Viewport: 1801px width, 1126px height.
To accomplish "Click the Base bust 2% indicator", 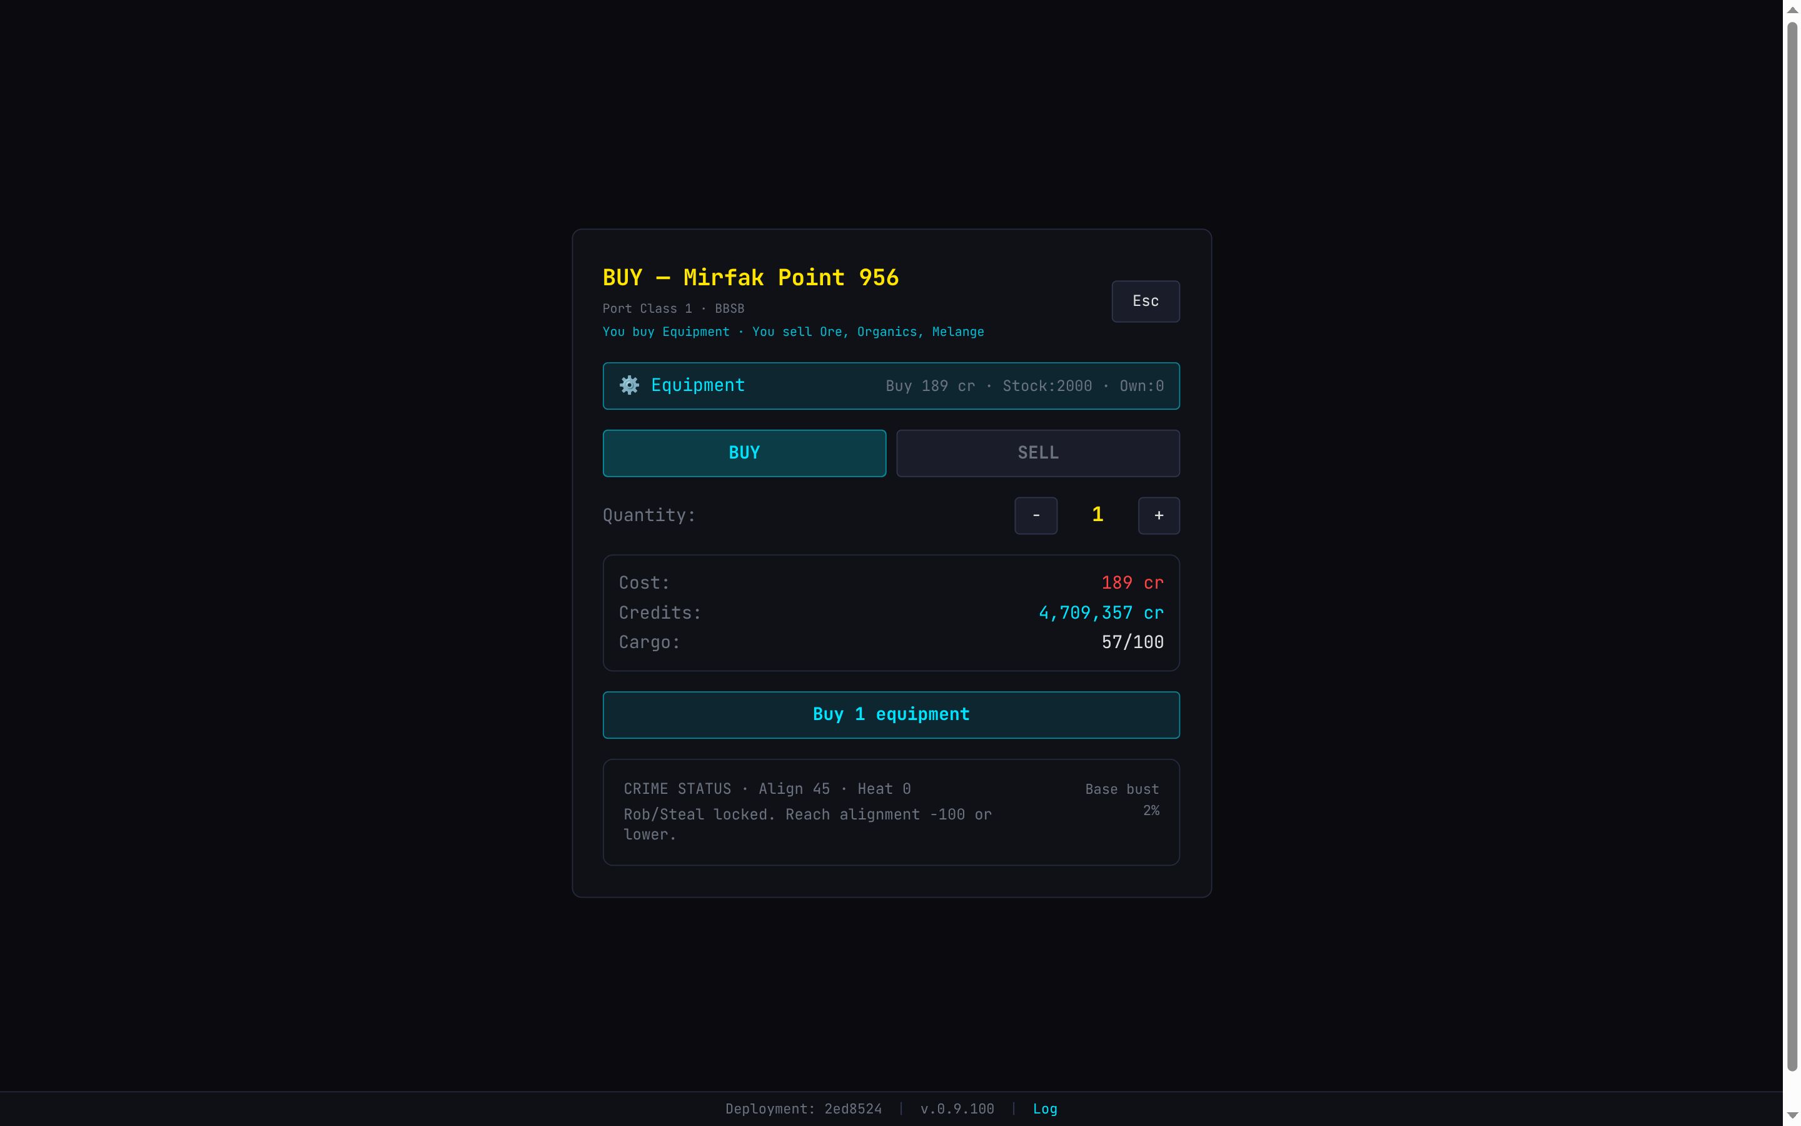I will pos(1121,799).
